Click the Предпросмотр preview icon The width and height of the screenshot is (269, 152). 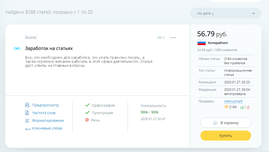(x=27, y=105)
